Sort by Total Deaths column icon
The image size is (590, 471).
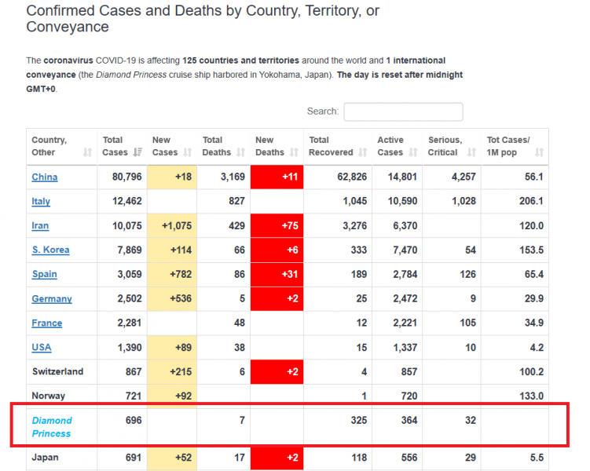coord(240,152)
